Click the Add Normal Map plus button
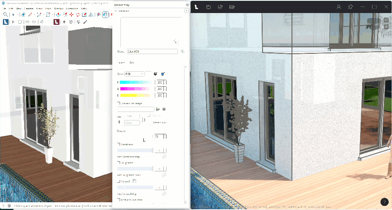 tap(164, 194)
